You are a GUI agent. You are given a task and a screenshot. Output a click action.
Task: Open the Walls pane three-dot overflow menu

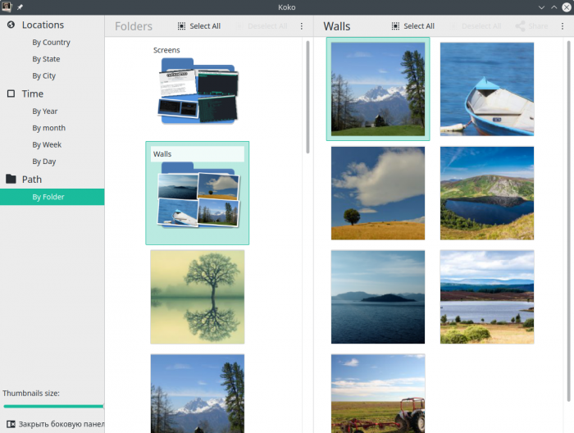click(x=564, y=26)
